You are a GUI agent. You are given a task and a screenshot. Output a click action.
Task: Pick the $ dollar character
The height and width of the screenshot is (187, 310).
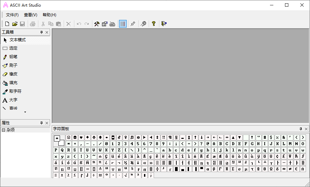pos(271,137)
